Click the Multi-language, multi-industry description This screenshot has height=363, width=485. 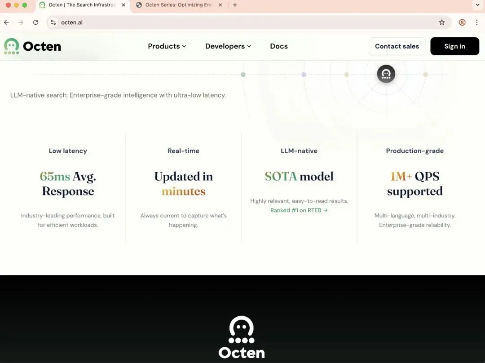coord(415,220)
